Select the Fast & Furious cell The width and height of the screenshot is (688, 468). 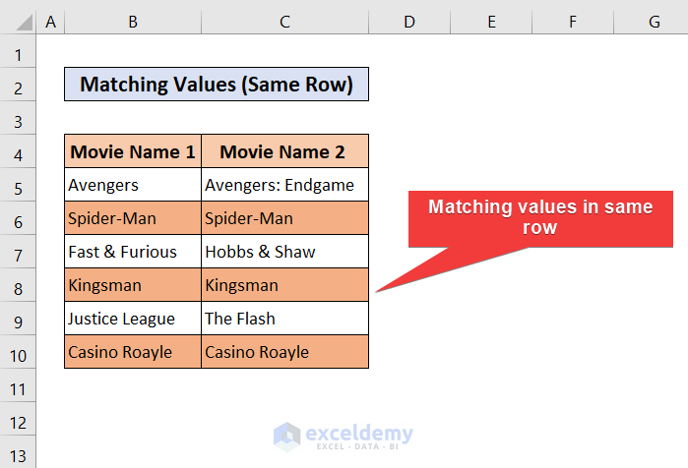pos(133,252)
